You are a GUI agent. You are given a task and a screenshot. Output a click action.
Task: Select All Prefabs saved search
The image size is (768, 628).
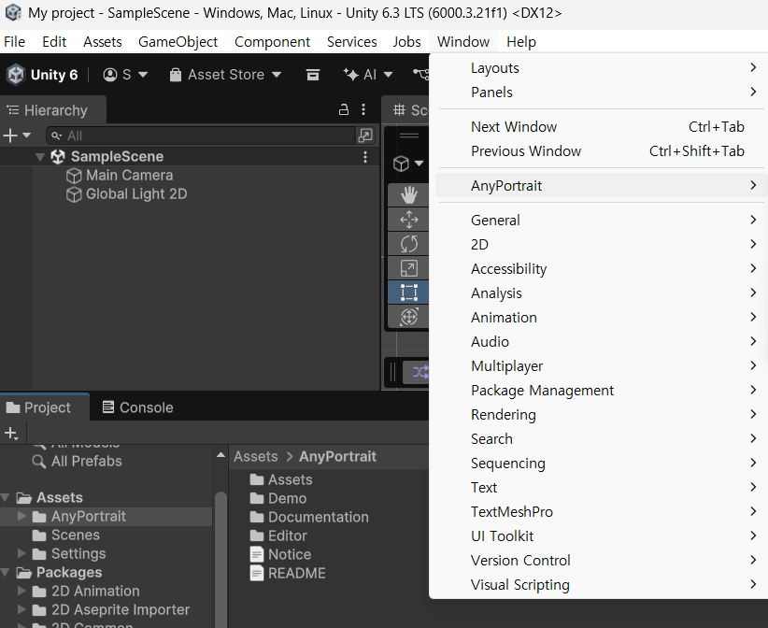(x=86, y=461)
